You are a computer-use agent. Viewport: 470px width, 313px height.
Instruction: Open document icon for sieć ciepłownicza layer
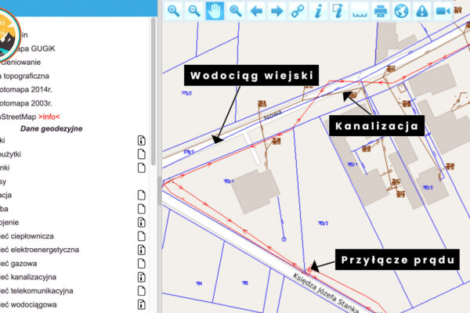[142, 236]
